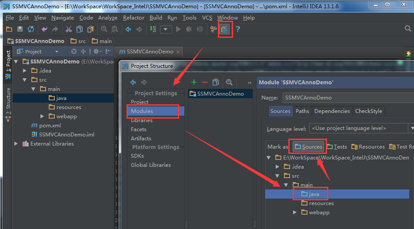
Task: Open run configuration dropdown
Action: coord(166,29)
